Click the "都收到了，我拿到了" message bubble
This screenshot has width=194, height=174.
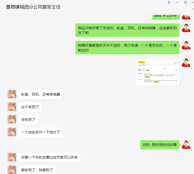pyautogui.click(x=37, y=170)
